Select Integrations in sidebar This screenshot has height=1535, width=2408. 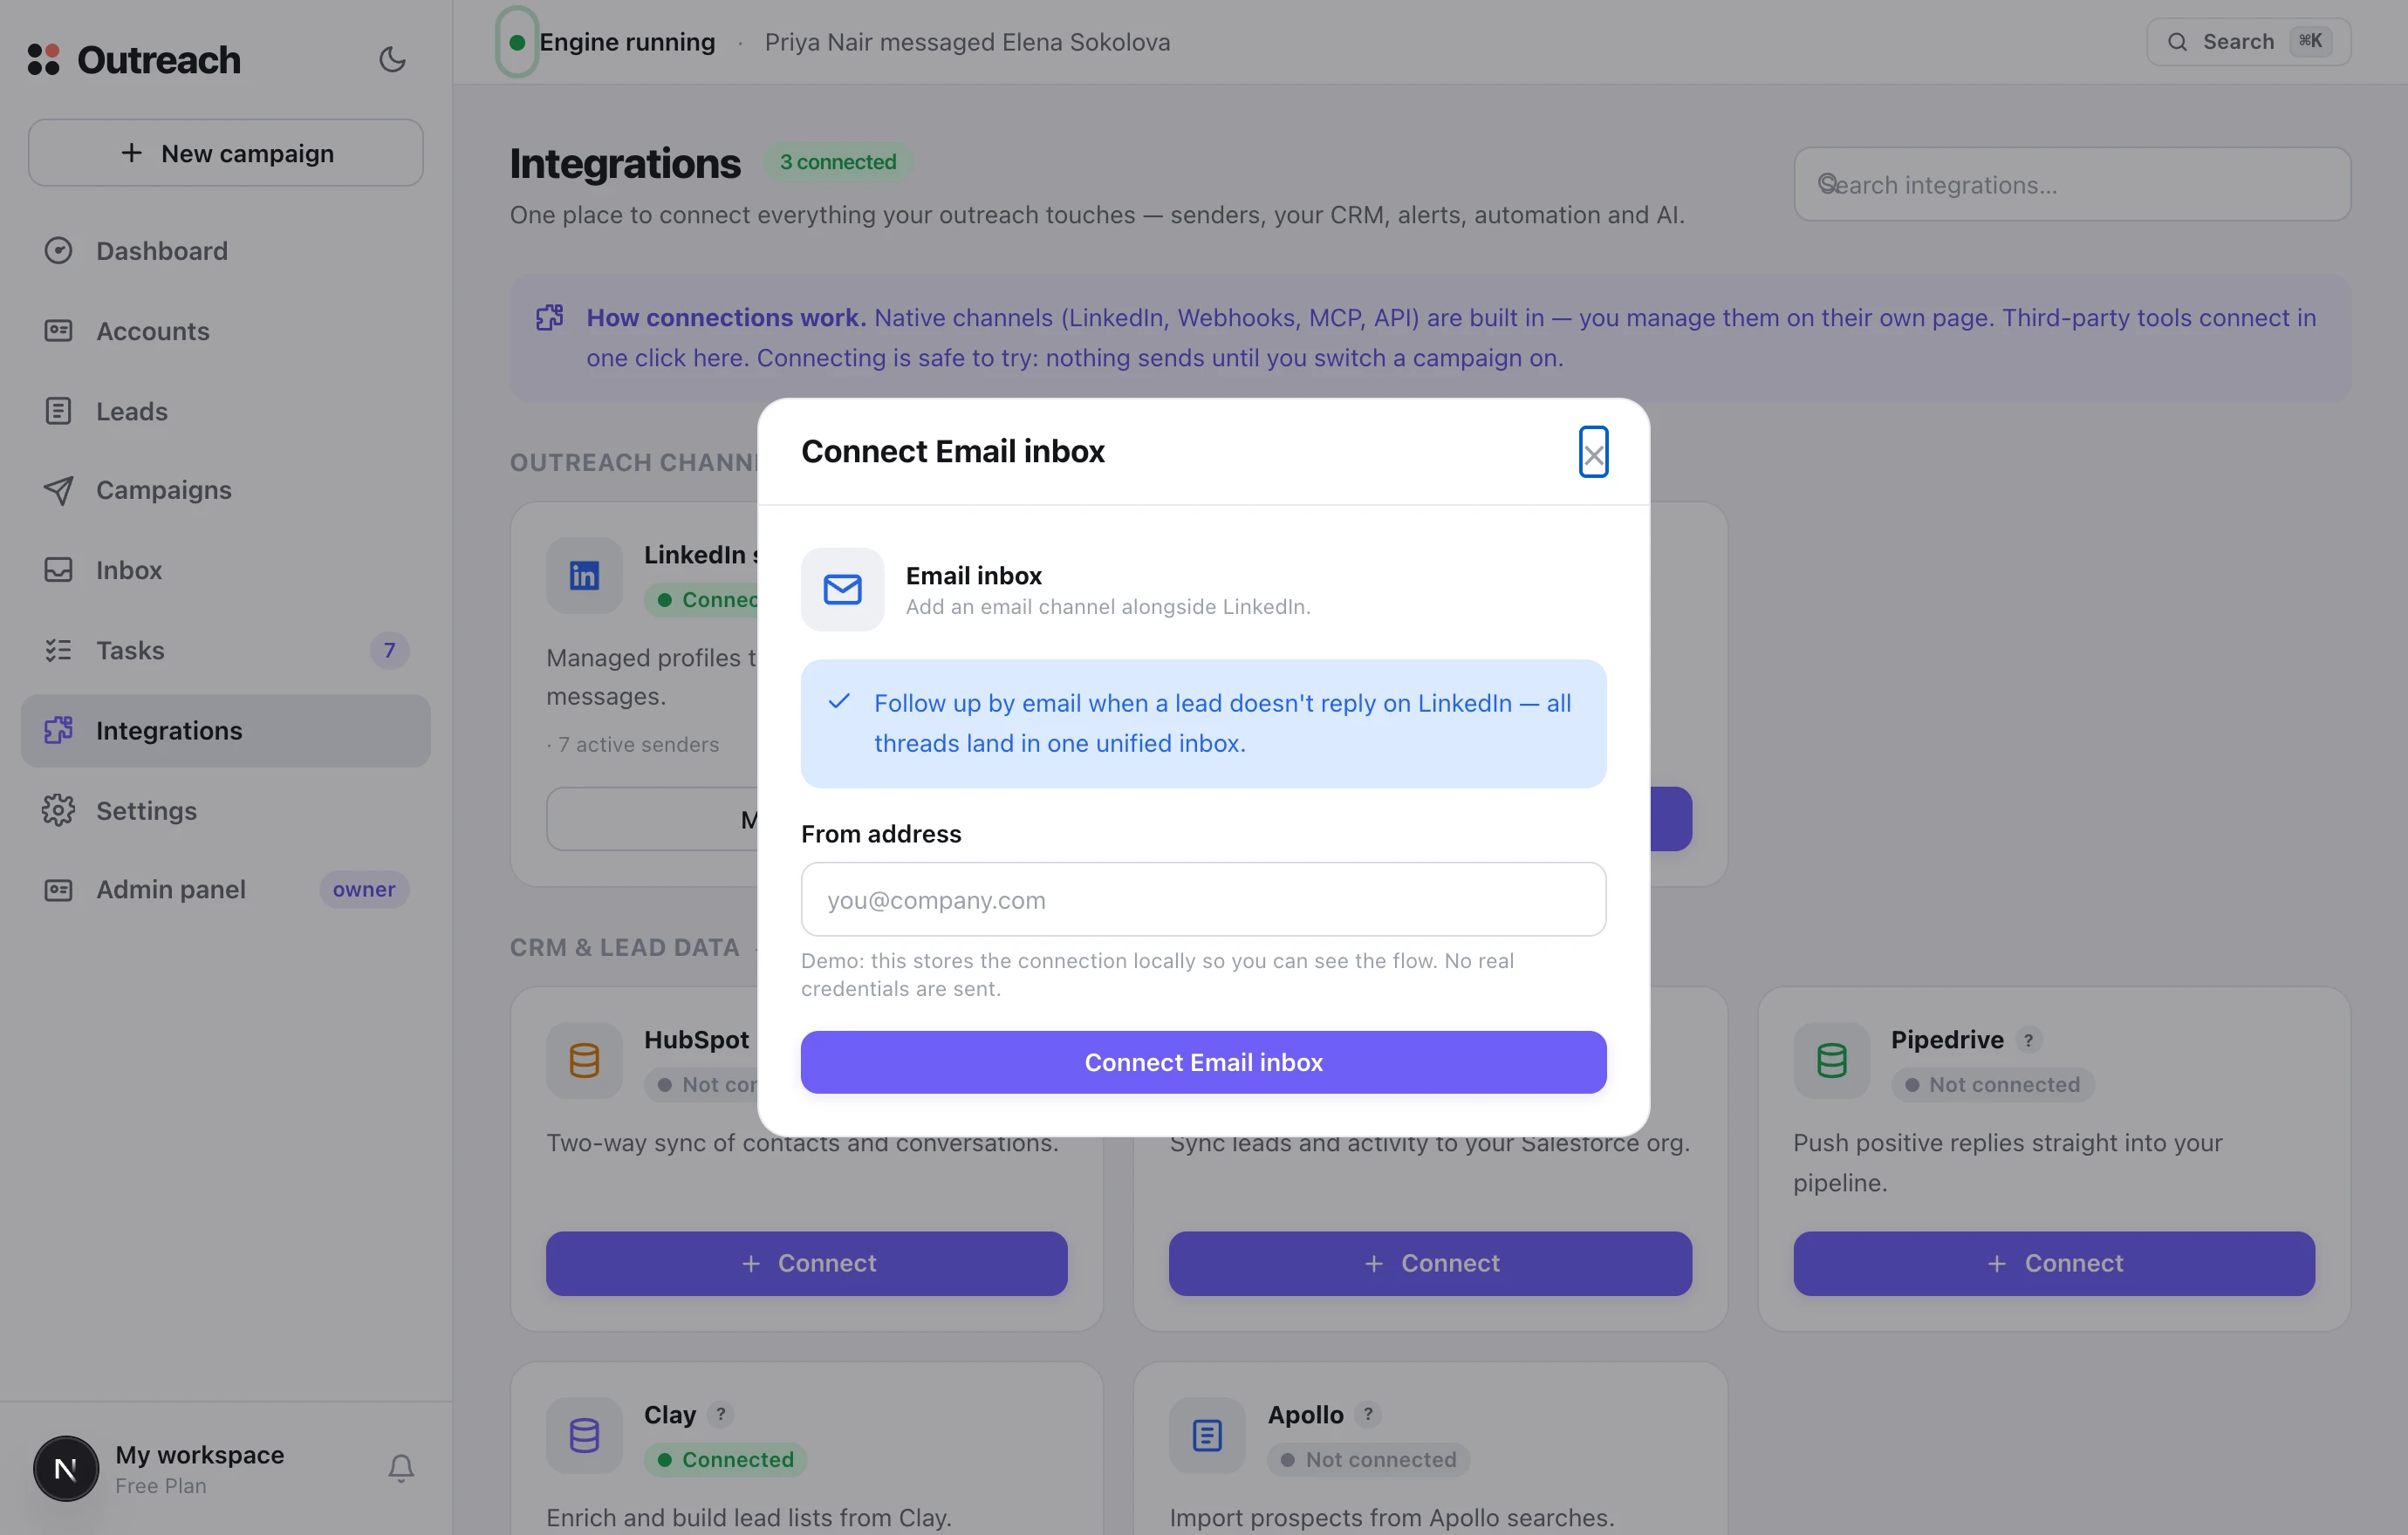pos(226,731)
